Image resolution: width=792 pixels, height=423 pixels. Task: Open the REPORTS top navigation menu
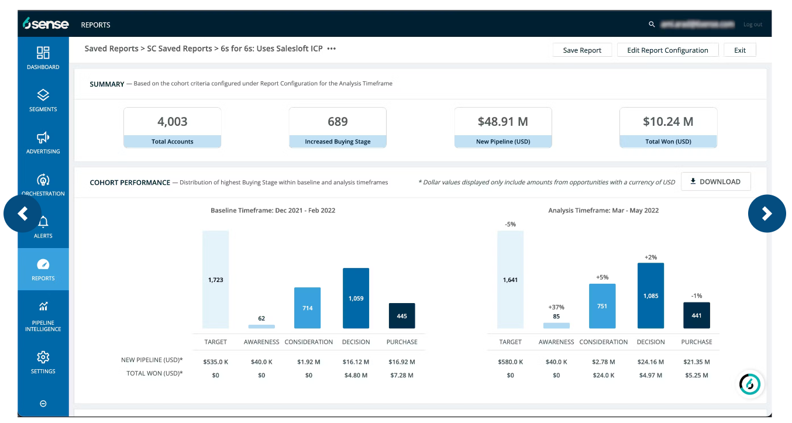pyautogui.click(x=95, y=25)
